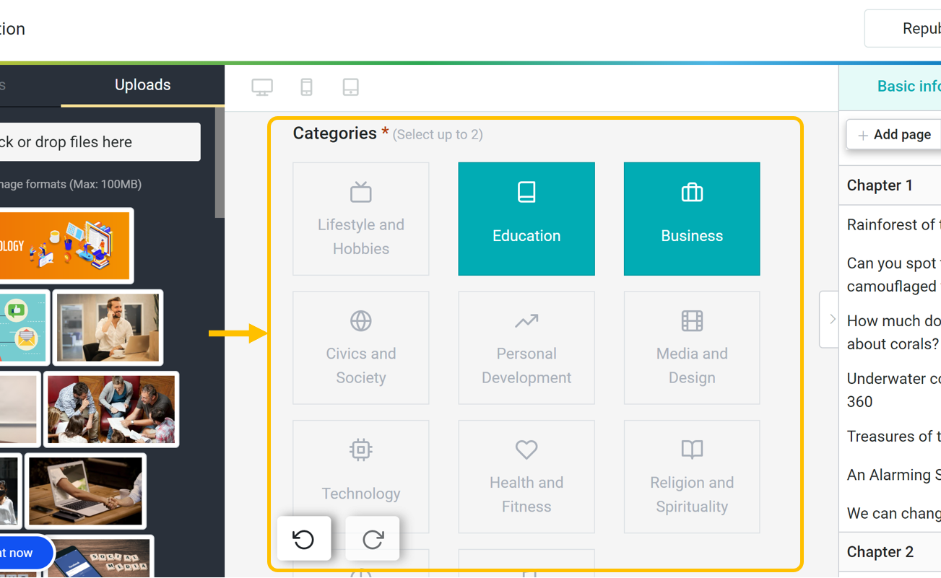The image size is (941, 578).
Task: Select the team meeting on sofa thumbnail
Action: [111, 409]
